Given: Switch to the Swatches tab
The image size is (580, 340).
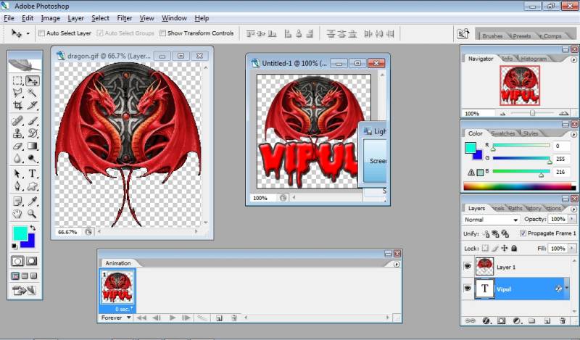Looking at the screenshot, I should pyautogui.click(x=502, y=133).
